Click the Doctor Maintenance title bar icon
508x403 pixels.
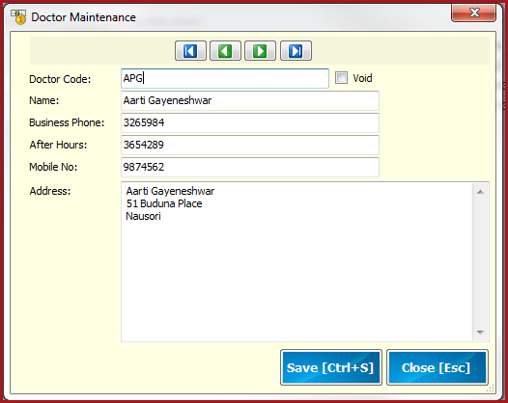click(x=18, y=16)
